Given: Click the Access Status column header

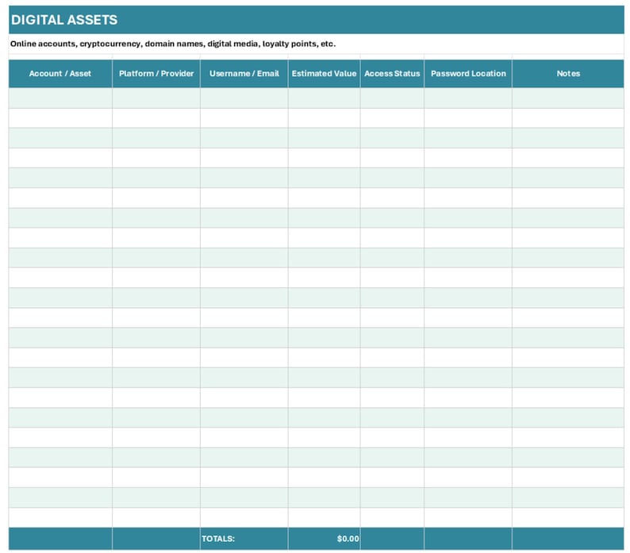Looking at the screenshot, I should tap(392, 74).
